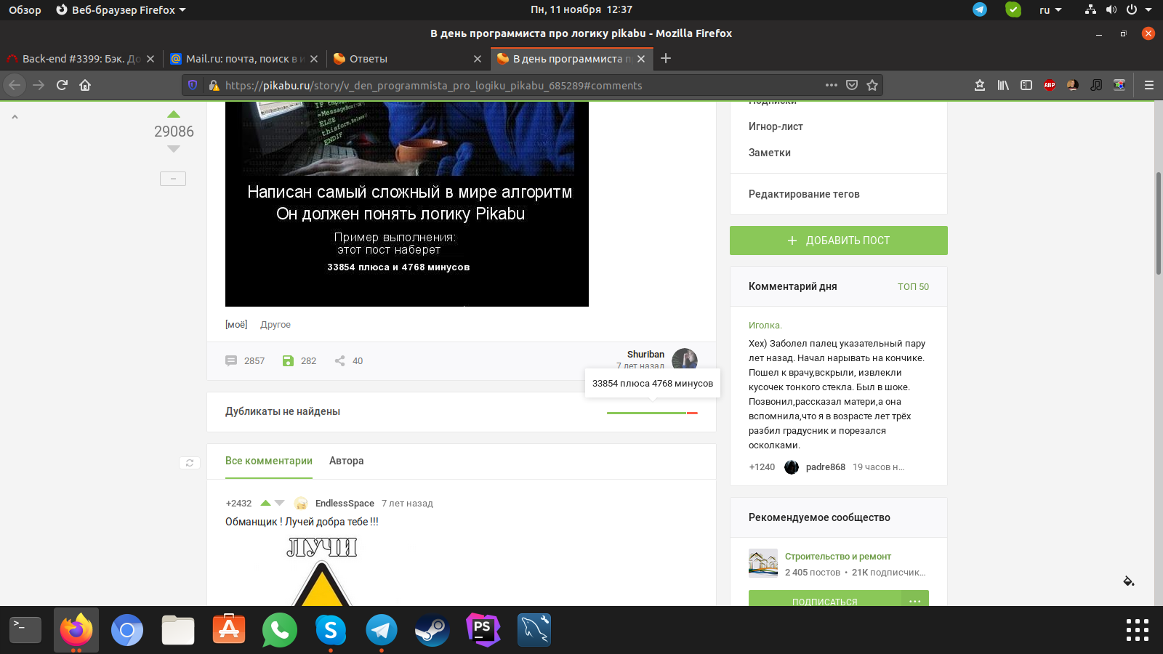
Task: Click the scroll-to-top chevron on the left
Action: [x=15, y=116]
